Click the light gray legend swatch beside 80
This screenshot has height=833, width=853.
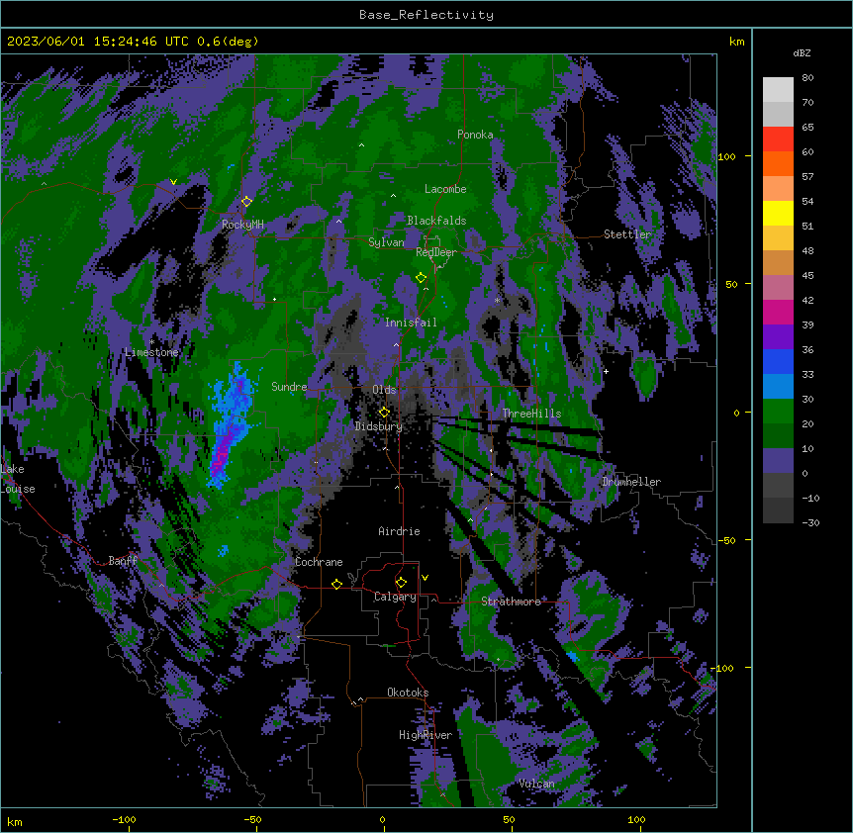click(778, 90)
